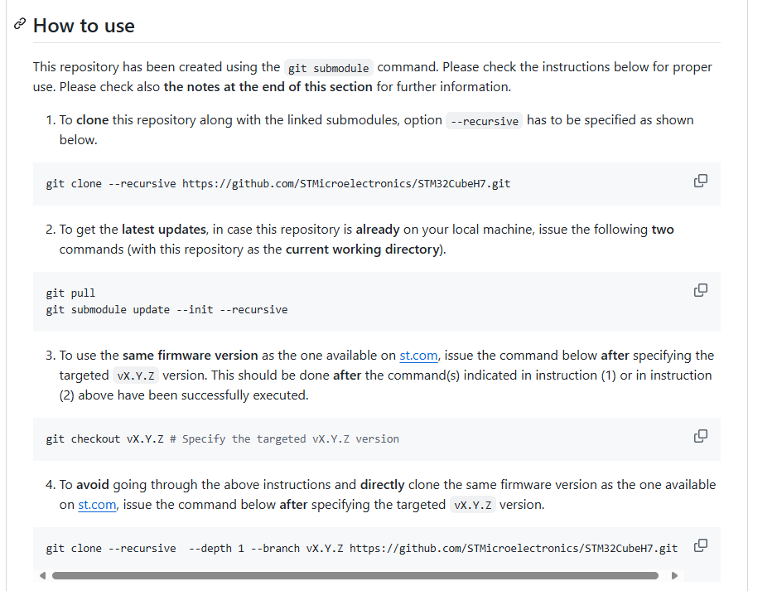777x591 pixels.
Task: Click the git pull line in the code block
Action: point(70,293)
